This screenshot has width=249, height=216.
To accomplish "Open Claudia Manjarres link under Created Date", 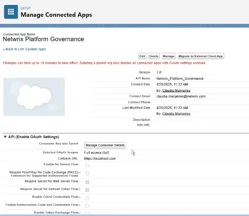I will (x=177, y=90).
